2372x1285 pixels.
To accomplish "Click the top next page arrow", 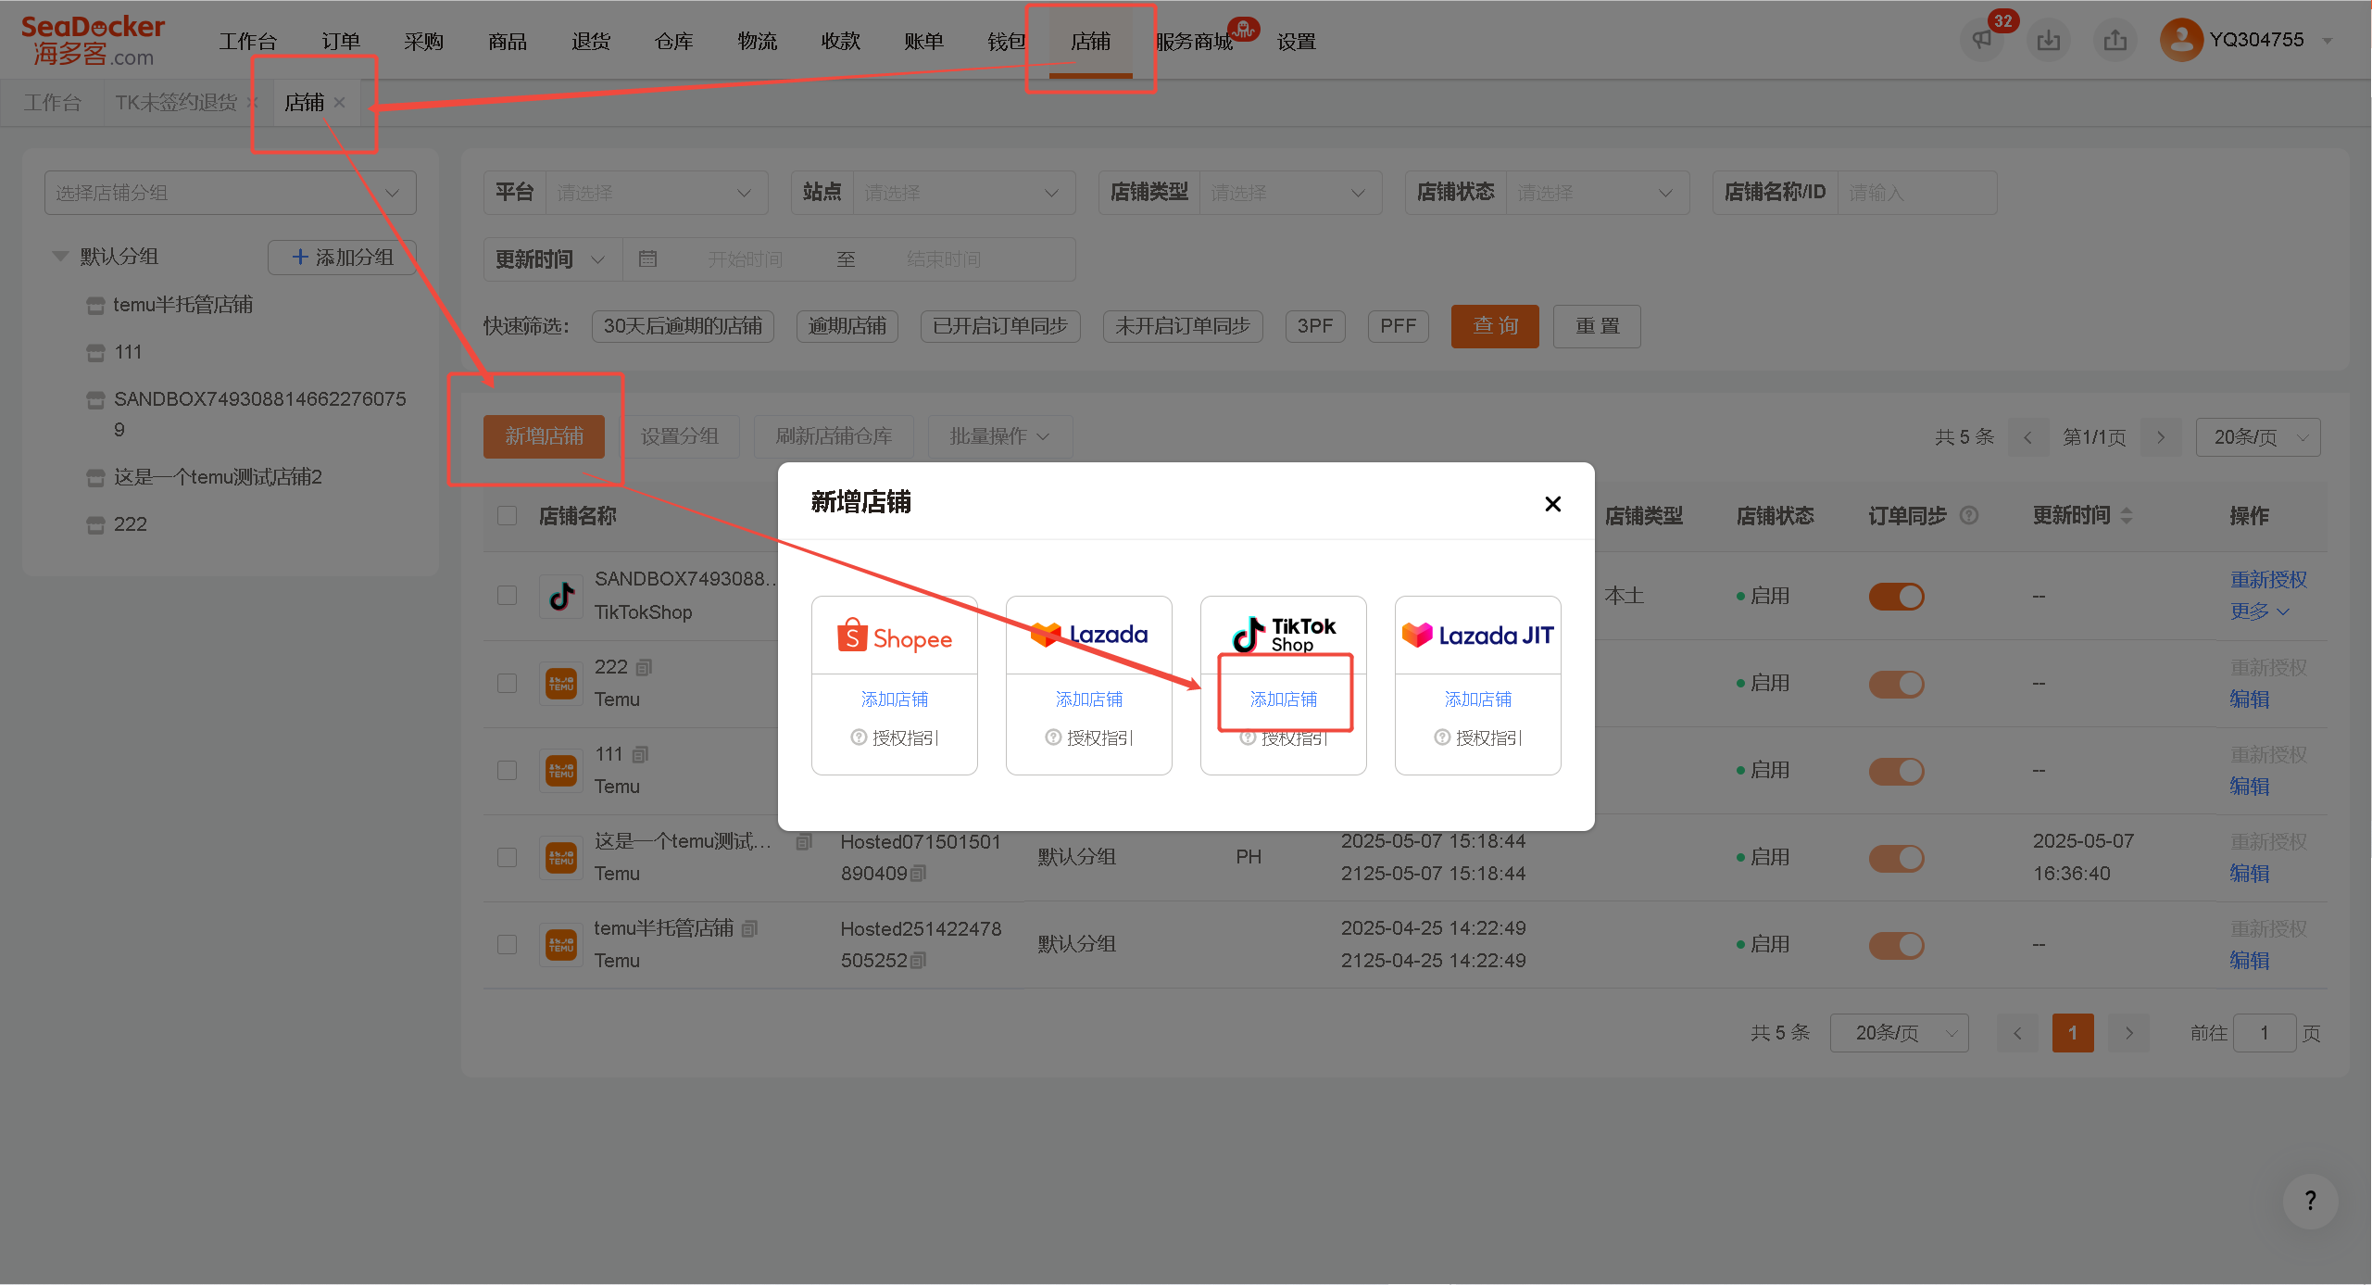I will [x=2161, y=437].
